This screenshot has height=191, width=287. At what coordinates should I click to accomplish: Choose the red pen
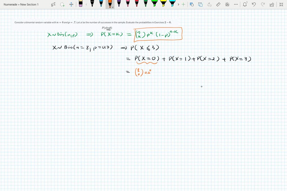tap(136, 4)
